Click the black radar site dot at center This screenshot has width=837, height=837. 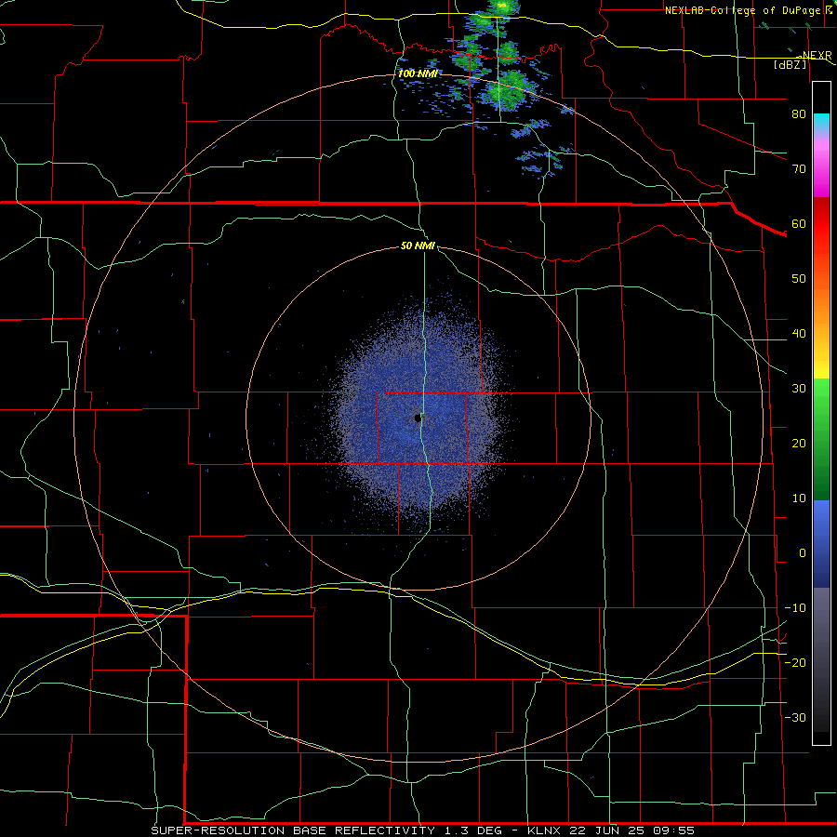[x=418, y=418]
